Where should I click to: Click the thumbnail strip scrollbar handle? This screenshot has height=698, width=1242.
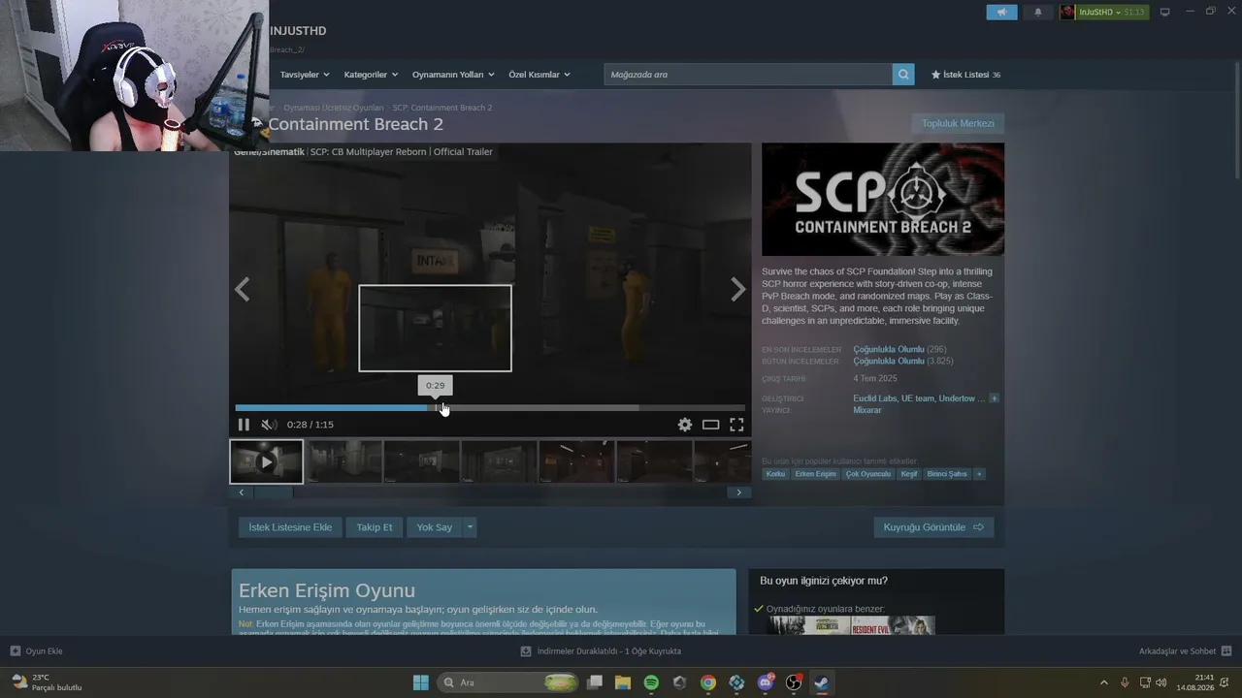pyautogui.click(x=273, y=492)
